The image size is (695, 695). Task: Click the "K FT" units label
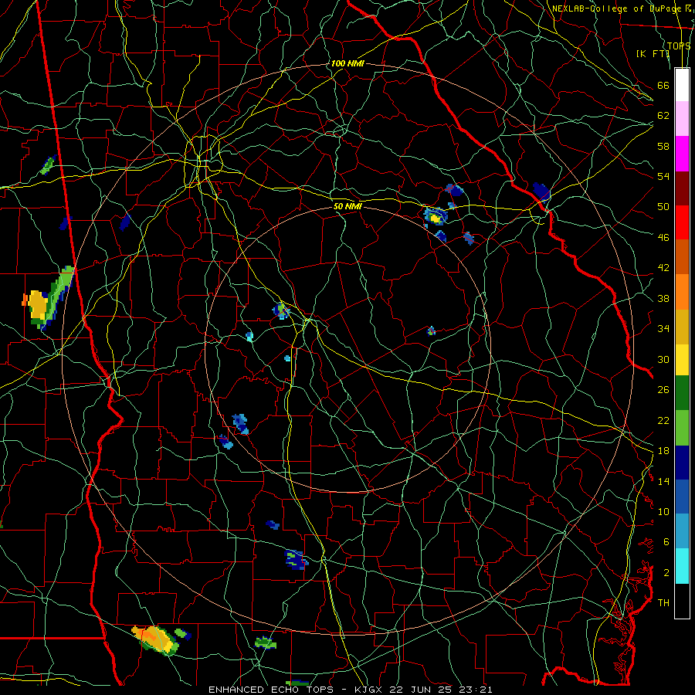653,53
